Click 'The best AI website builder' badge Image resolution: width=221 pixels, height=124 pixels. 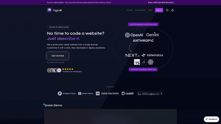tap(59, 27)
